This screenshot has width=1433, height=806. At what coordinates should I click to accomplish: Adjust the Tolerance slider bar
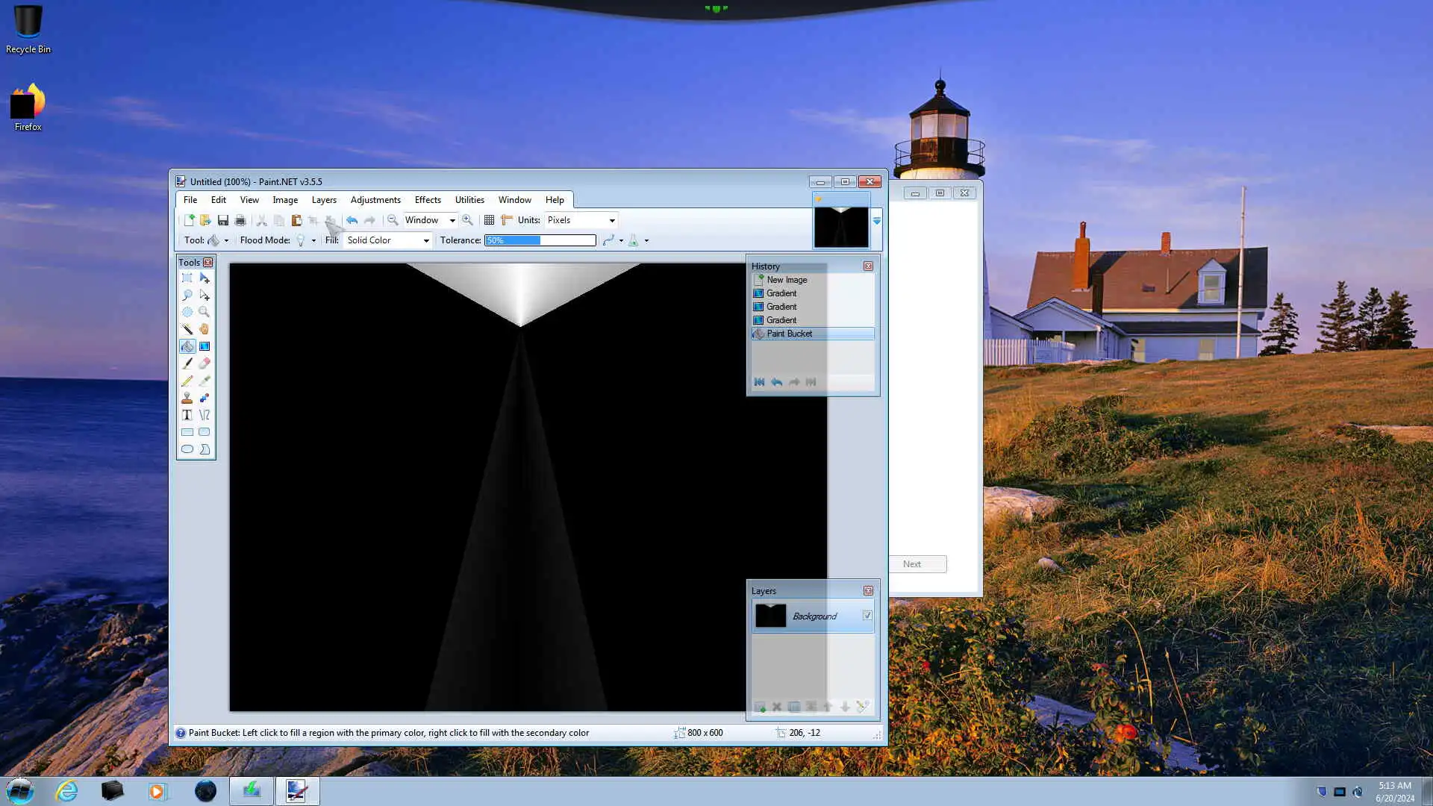pyautogui.click(x=540, y=240)
